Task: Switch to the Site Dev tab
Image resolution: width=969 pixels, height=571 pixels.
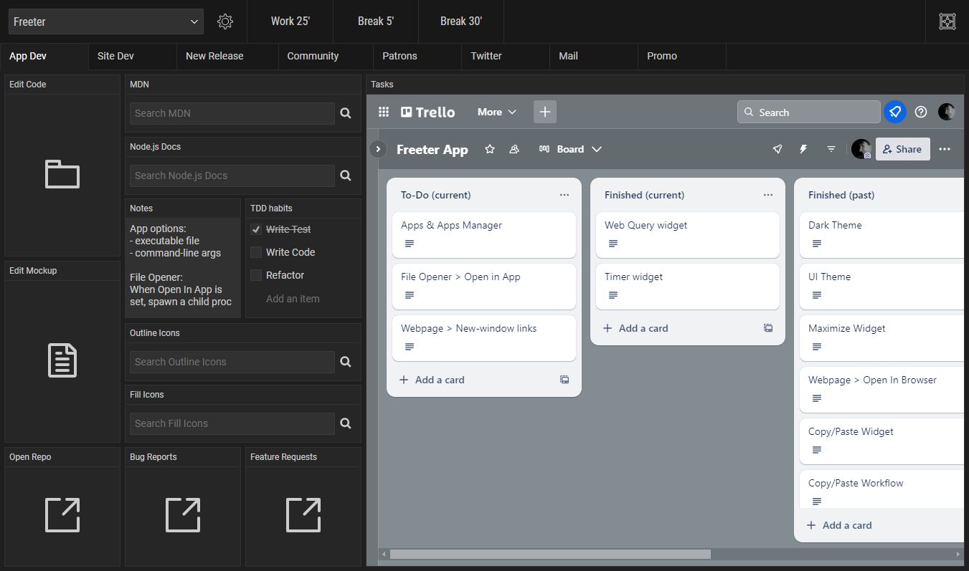Action: point(115,56)
